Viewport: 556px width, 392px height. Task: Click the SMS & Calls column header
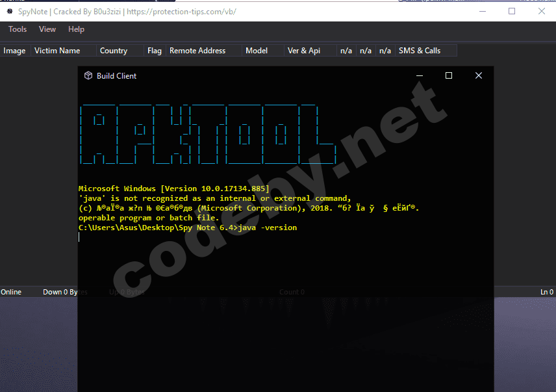coord(426,51)
